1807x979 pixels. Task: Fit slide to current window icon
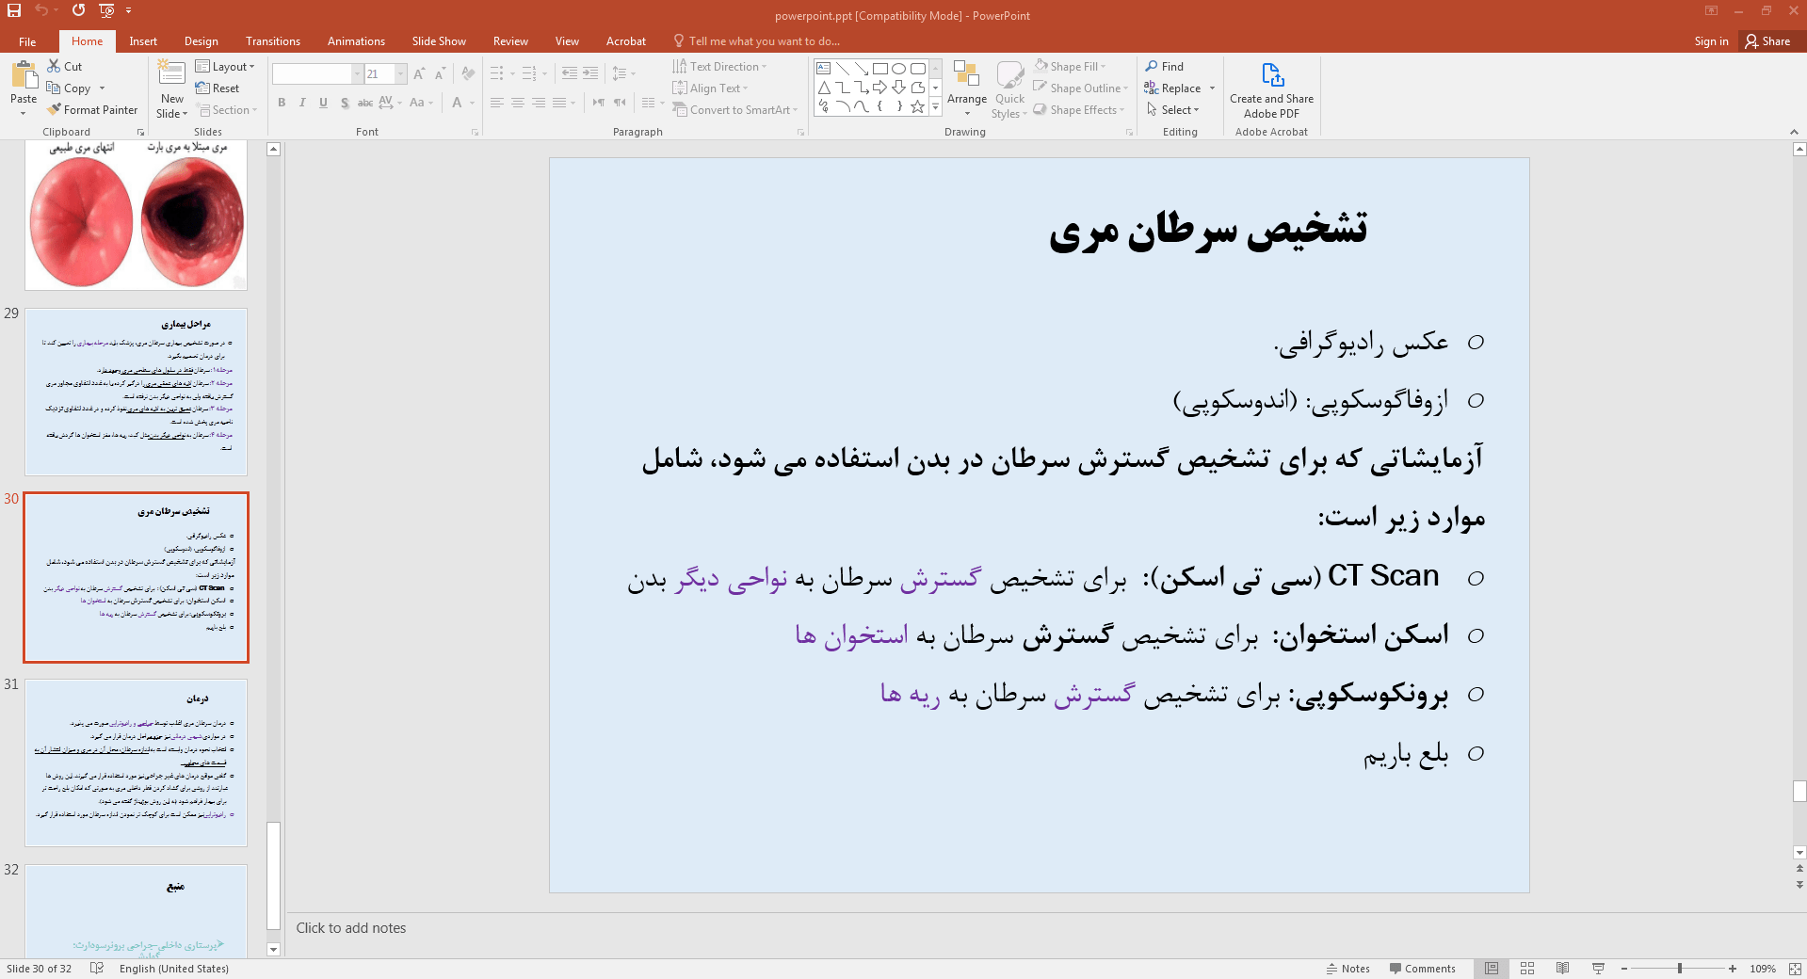coord(1795,969)
